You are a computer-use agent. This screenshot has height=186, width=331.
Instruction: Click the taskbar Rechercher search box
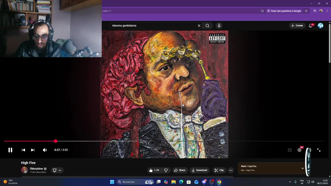tap(135, 182)
